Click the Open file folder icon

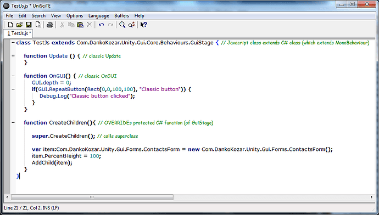pos(19,25)
